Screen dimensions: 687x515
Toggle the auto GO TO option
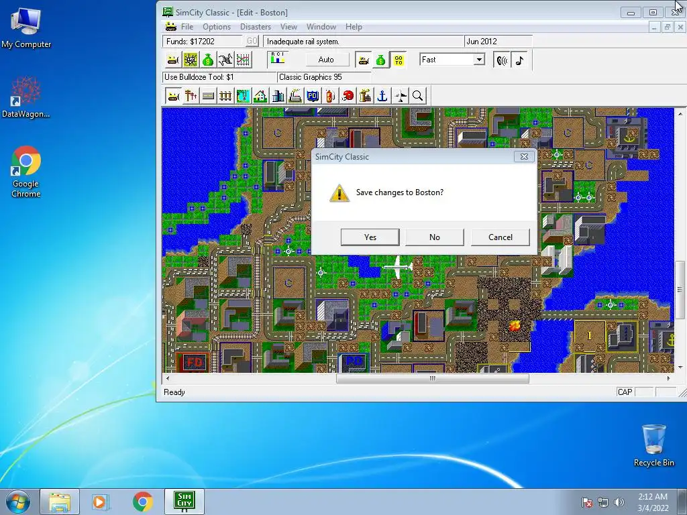[399, 60]
